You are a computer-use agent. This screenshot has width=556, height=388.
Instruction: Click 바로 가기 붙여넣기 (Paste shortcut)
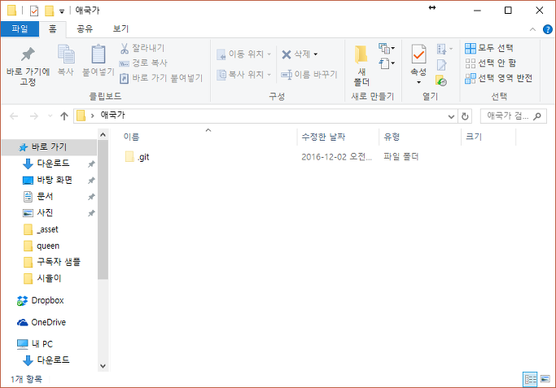pyautogui.click(x=161, y=78)
